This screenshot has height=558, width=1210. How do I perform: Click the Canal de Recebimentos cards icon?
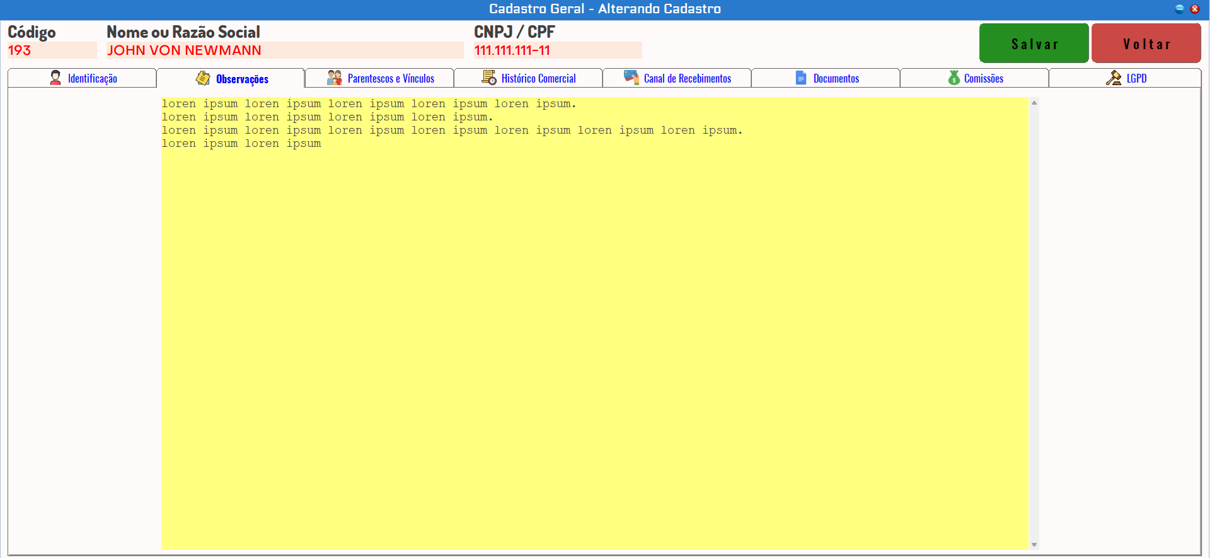pyautogui.click(x=631, y=77)
